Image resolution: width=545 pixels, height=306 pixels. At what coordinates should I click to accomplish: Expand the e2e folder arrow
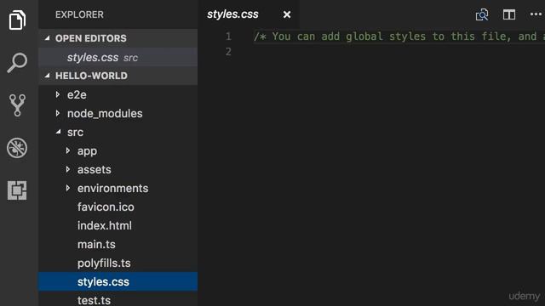click(x=58, y=94)
